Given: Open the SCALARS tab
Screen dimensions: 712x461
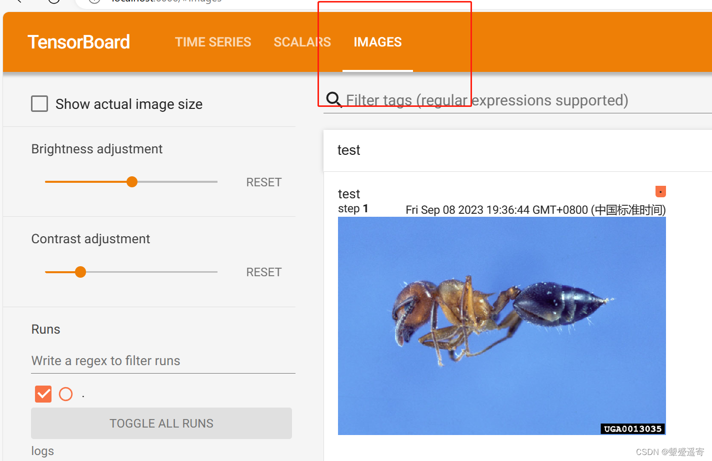Looking at the screenshot, I should pos(302,42).
